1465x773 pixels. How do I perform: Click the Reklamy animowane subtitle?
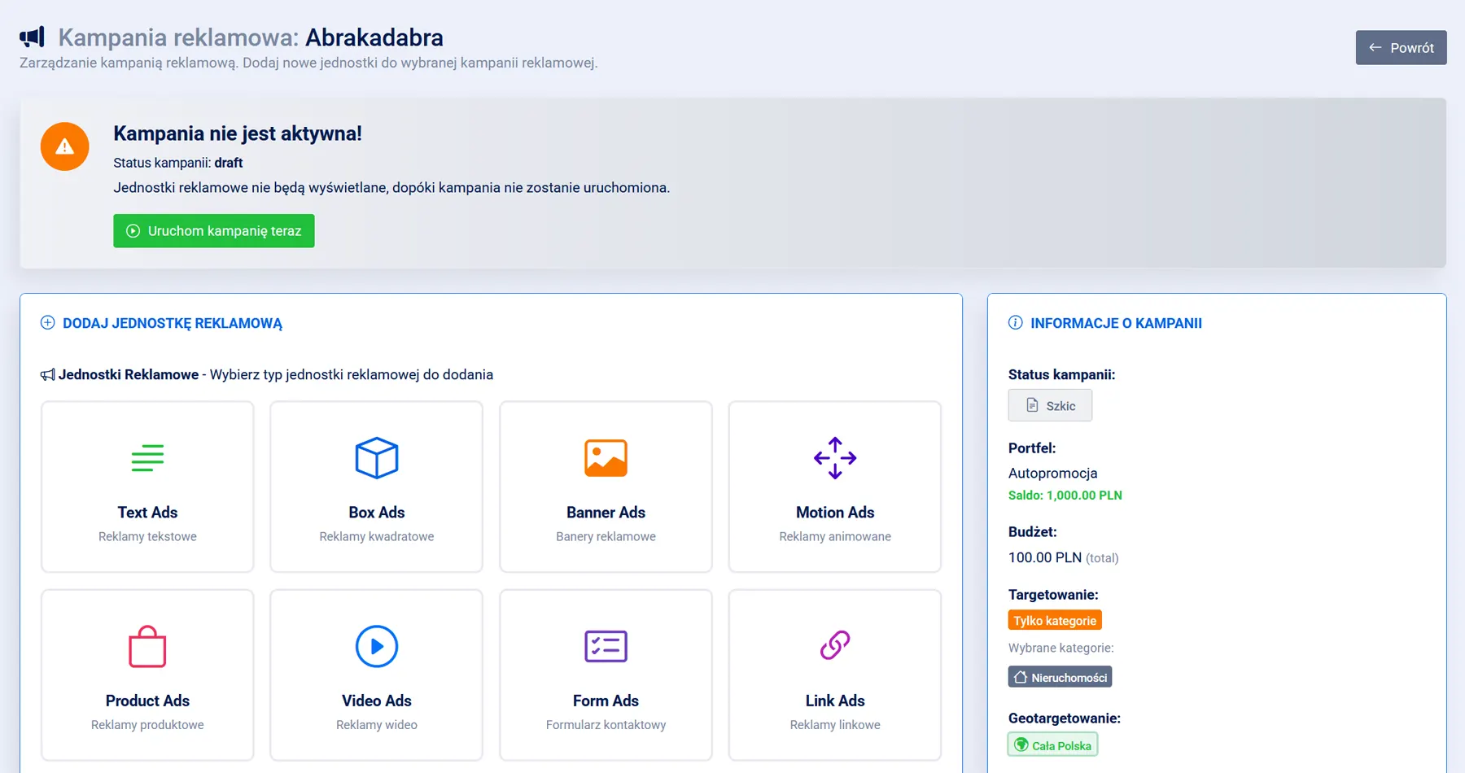click(835, 536)
